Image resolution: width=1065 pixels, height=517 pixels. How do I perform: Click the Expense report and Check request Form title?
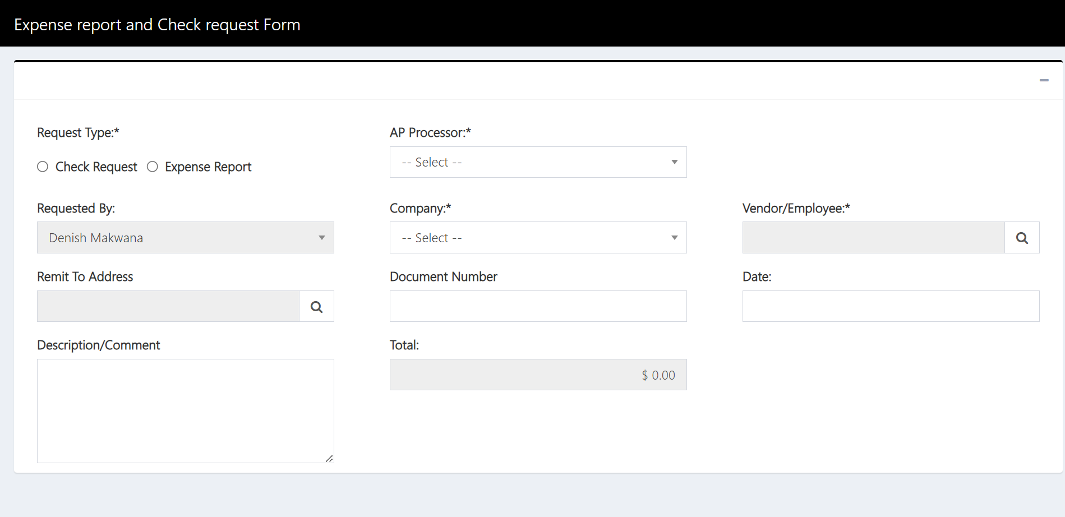pos(157,24)
